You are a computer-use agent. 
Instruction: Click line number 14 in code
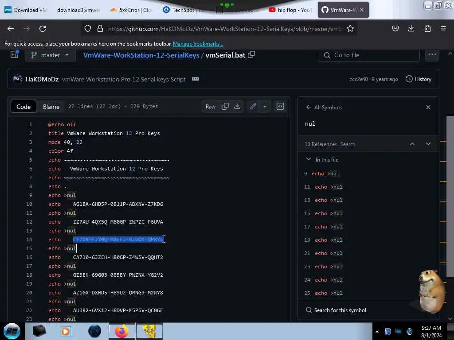tap(29, 240)
